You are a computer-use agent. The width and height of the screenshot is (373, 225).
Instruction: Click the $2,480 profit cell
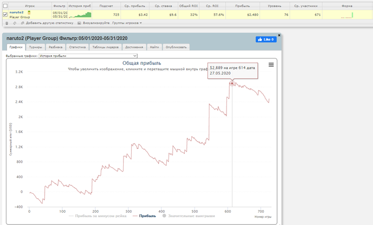tap(242, 15)
